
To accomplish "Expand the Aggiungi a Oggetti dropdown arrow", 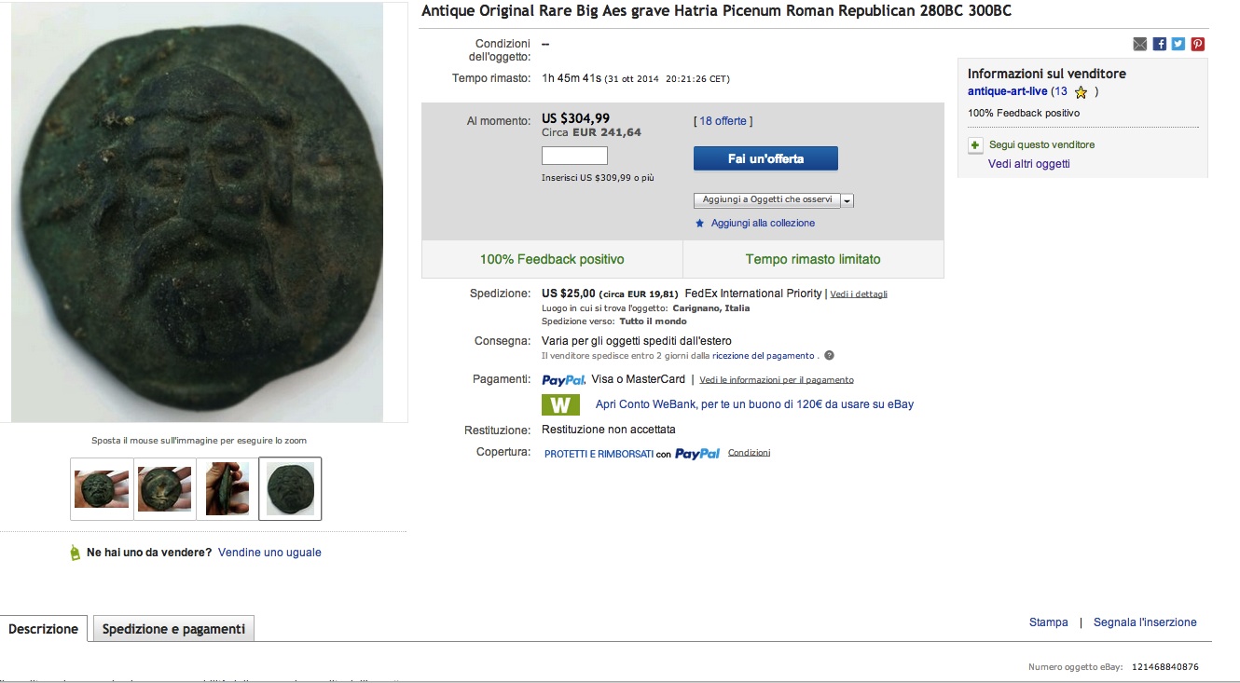I will click(848, 200).
